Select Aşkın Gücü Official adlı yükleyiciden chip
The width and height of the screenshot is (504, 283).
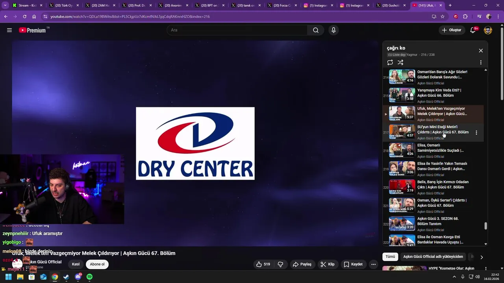(433, 257)
